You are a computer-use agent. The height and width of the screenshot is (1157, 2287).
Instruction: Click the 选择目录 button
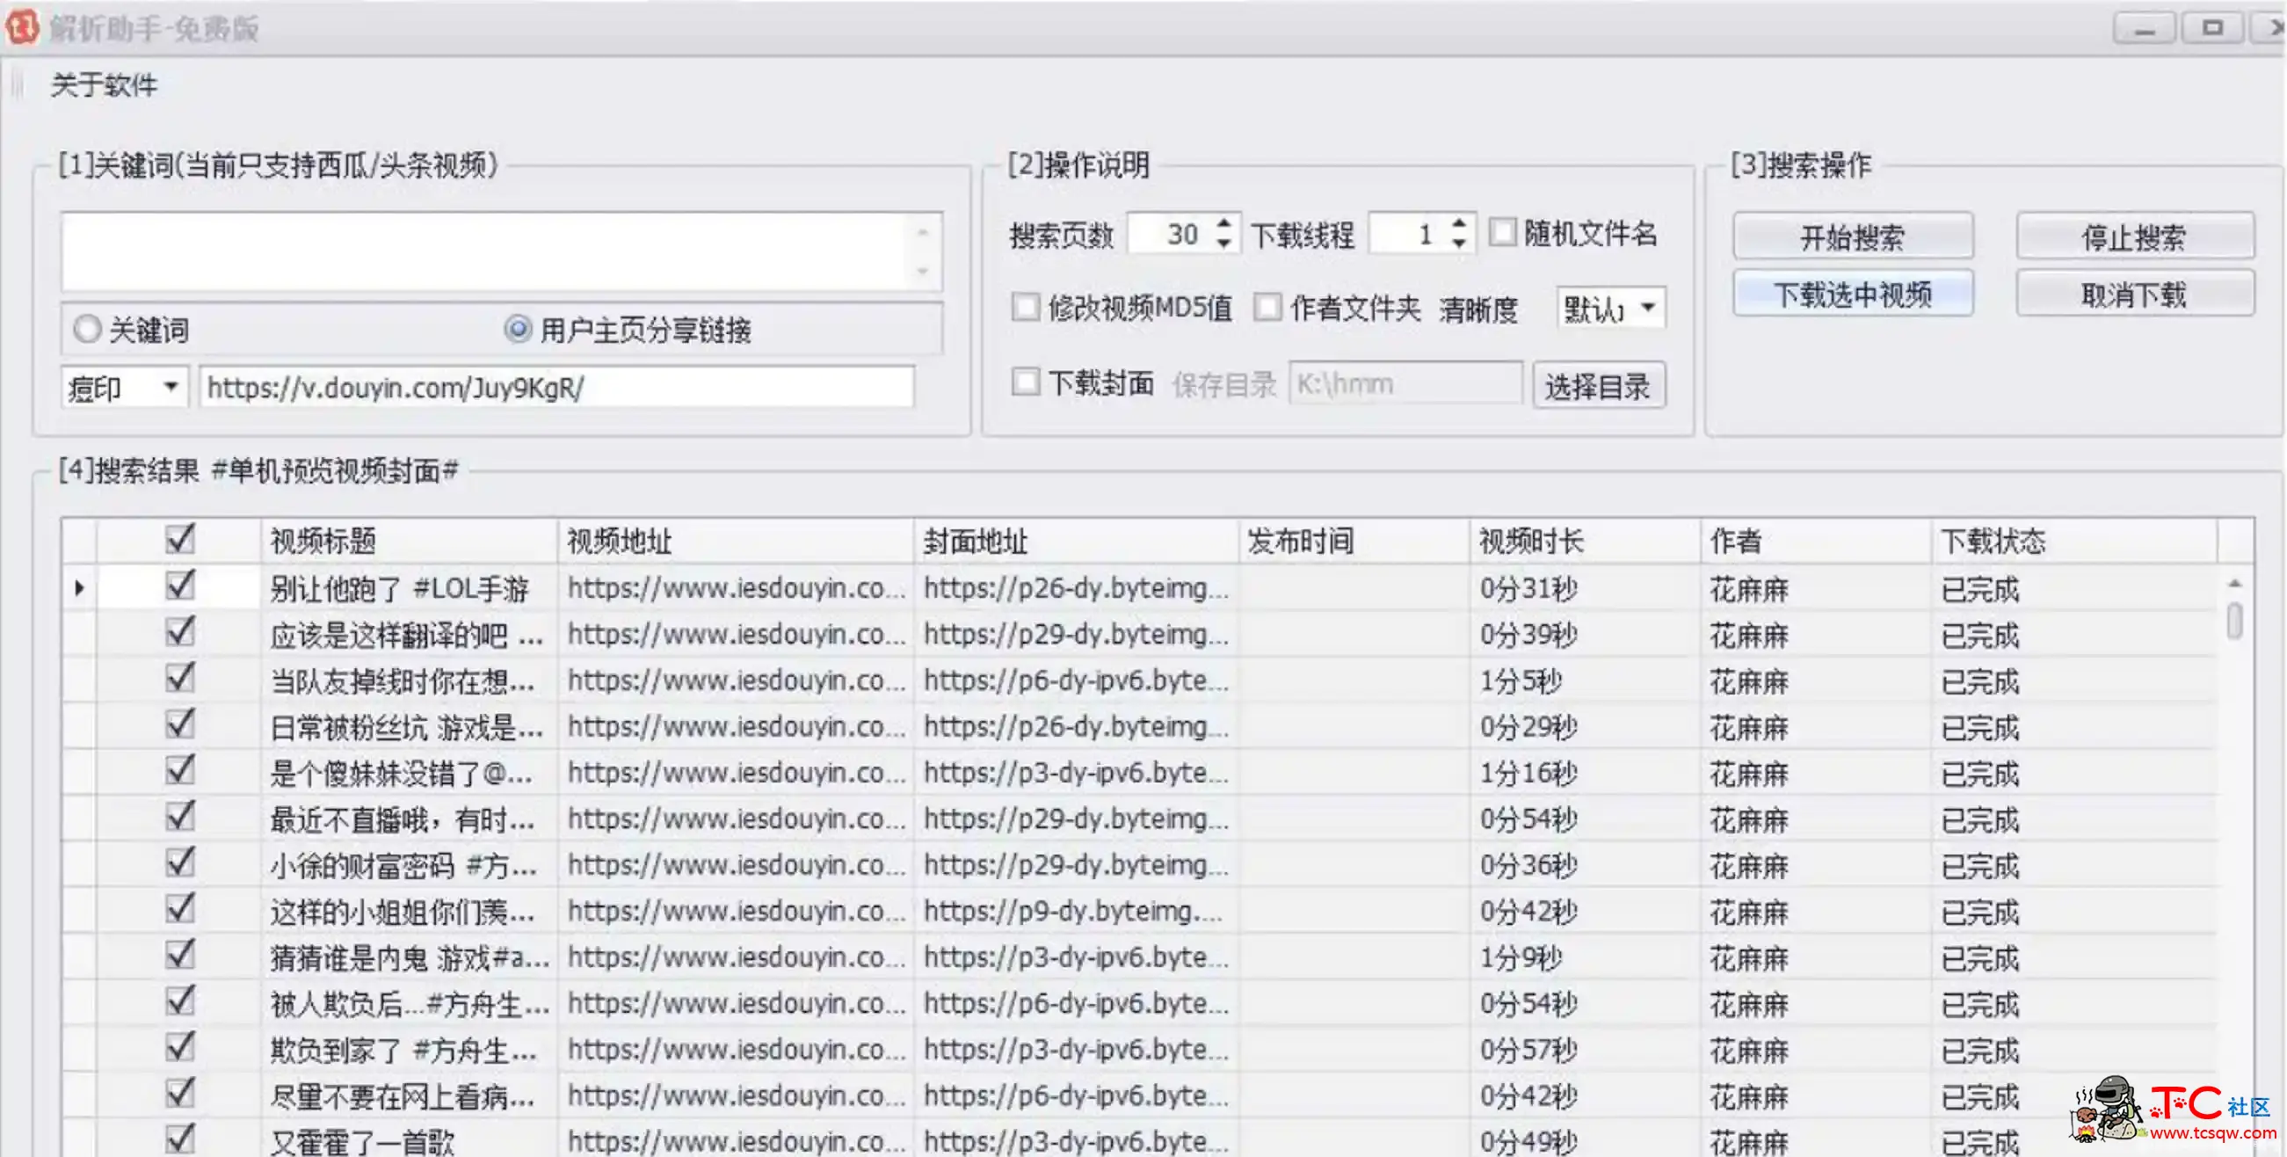click(1599, 385)
